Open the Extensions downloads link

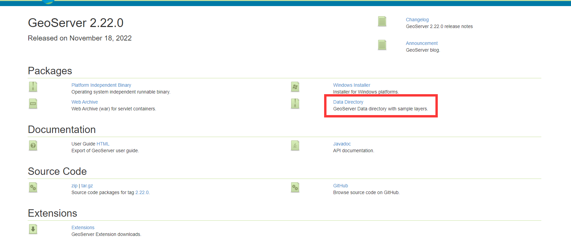click(83, 227)
